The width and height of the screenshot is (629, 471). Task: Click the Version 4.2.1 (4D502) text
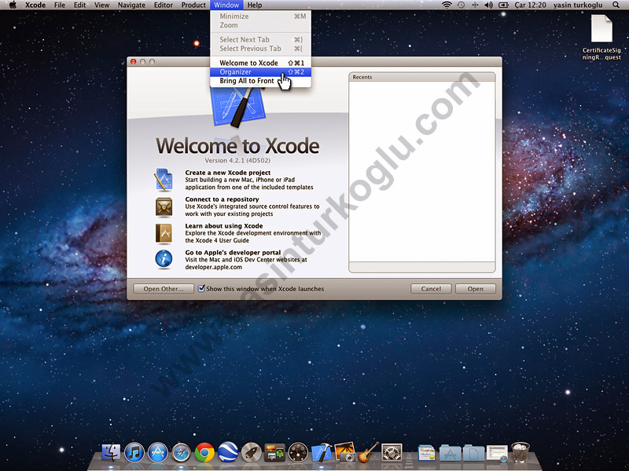tap(237, 160)
